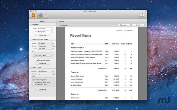This screenshot has width=177, height=110.
Task: Open the Q1: Jan – Mar dropdown
Action: (42, 55)
